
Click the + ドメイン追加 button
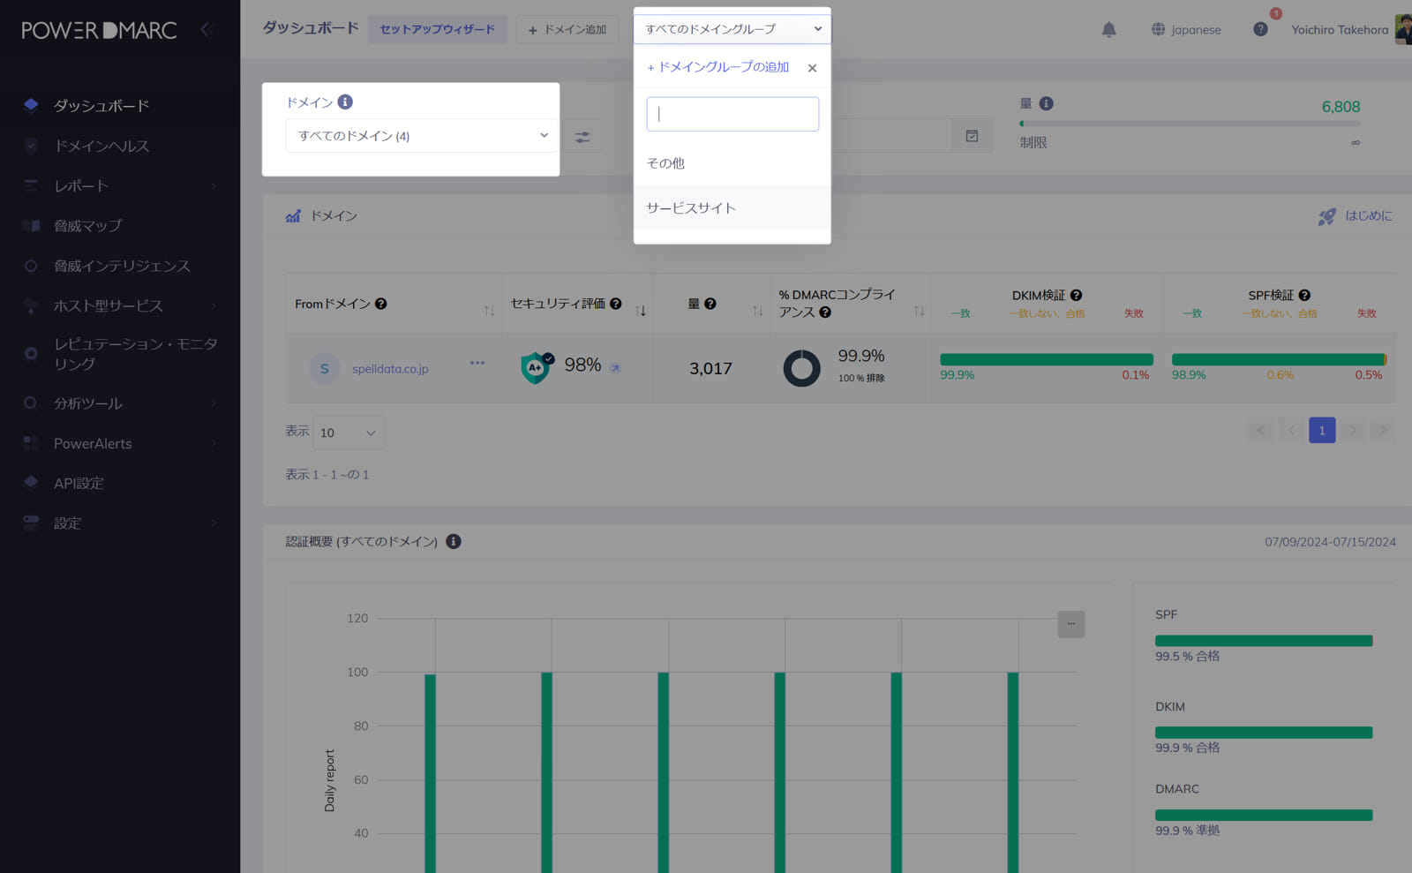point(567,29)
